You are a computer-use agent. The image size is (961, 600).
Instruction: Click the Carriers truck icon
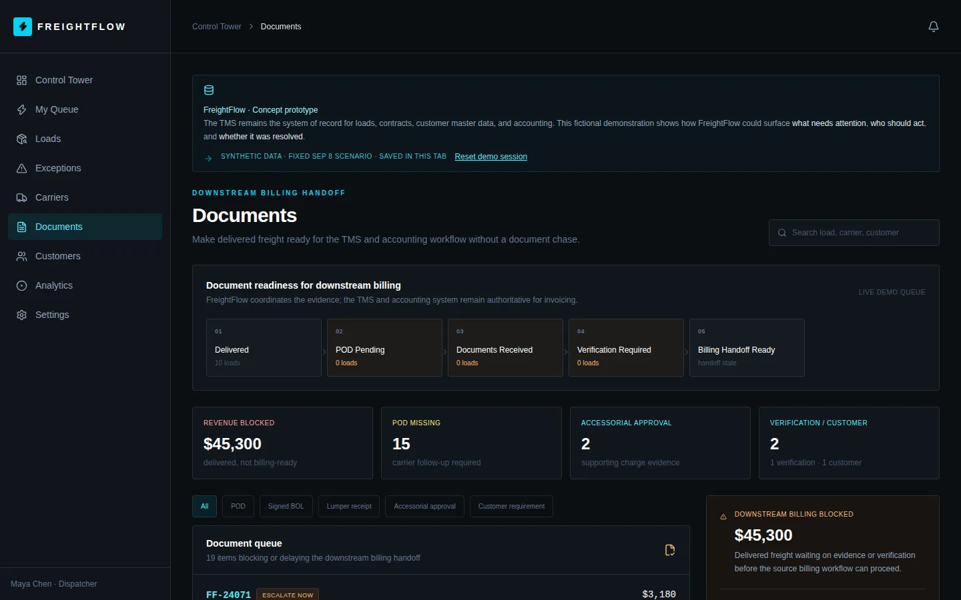point(21,197)
